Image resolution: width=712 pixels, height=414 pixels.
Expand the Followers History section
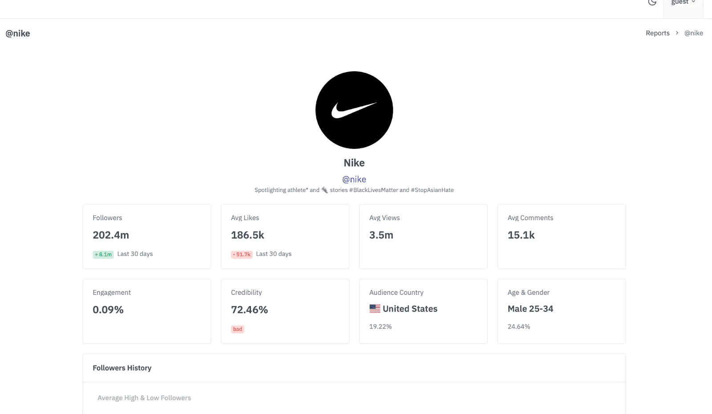(x=122, y=368)
